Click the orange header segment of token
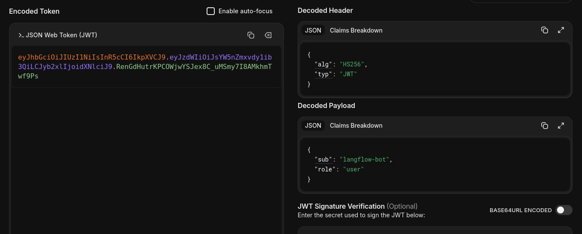The width and height of the screenshot is (582, 234). pyautogui.click(x=91, y=57)
